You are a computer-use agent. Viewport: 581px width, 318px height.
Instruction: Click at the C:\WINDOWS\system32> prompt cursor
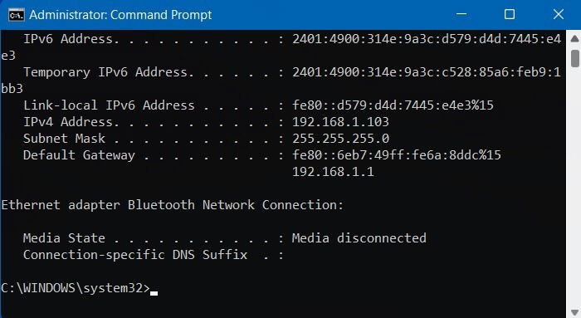(154, 293)
